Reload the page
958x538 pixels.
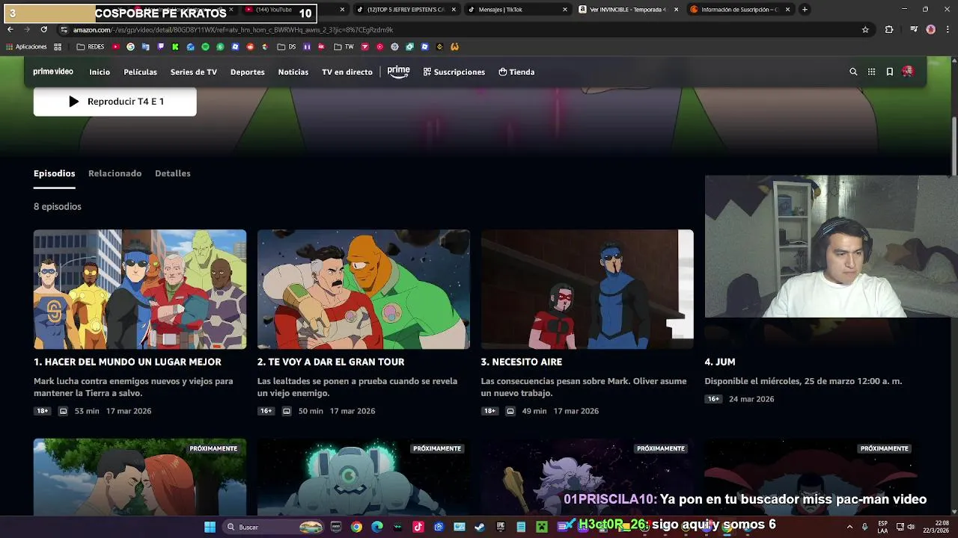[x=43, y=30]
